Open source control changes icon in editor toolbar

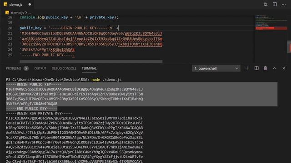[266, 5]
